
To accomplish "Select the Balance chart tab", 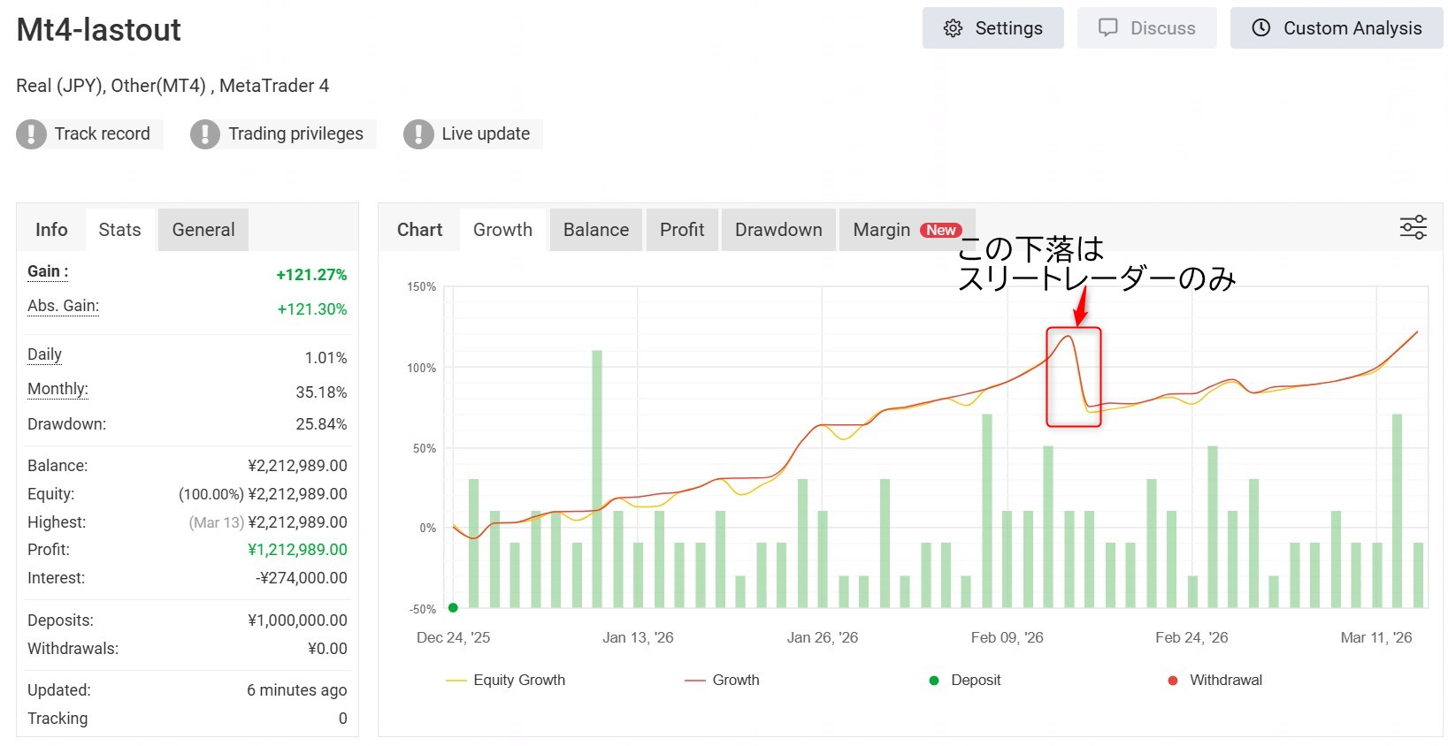I will pos(595,230).
